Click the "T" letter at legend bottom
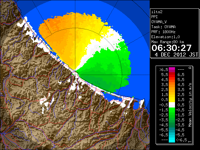The height and width of the screenshot is (150, 200). [190, 141]
